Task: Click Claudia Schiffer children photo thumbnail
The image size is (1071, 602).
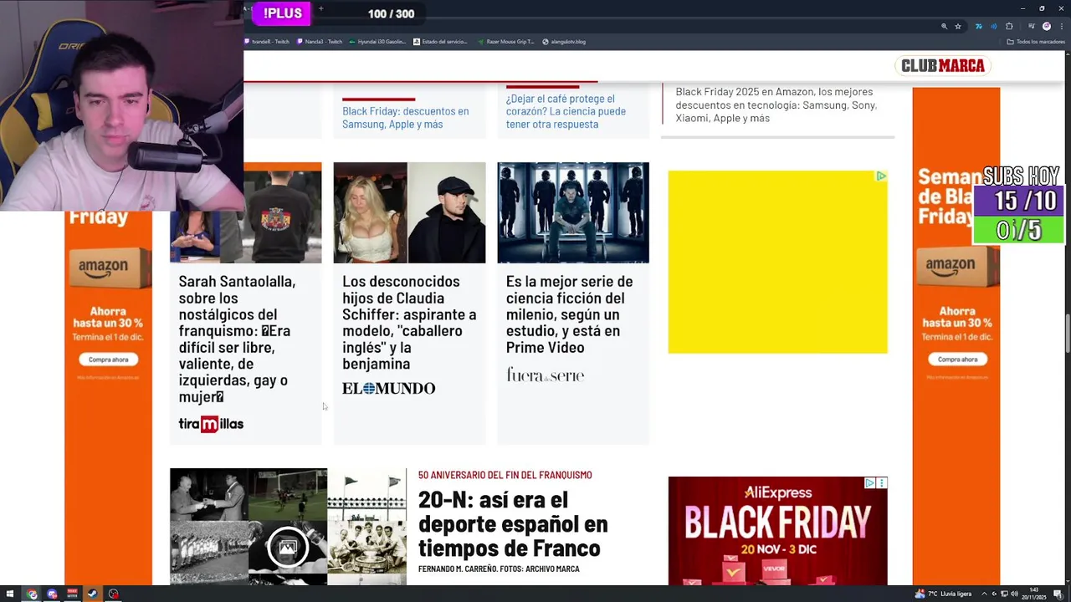Action: pyautogui.click(x=409, y=212)
